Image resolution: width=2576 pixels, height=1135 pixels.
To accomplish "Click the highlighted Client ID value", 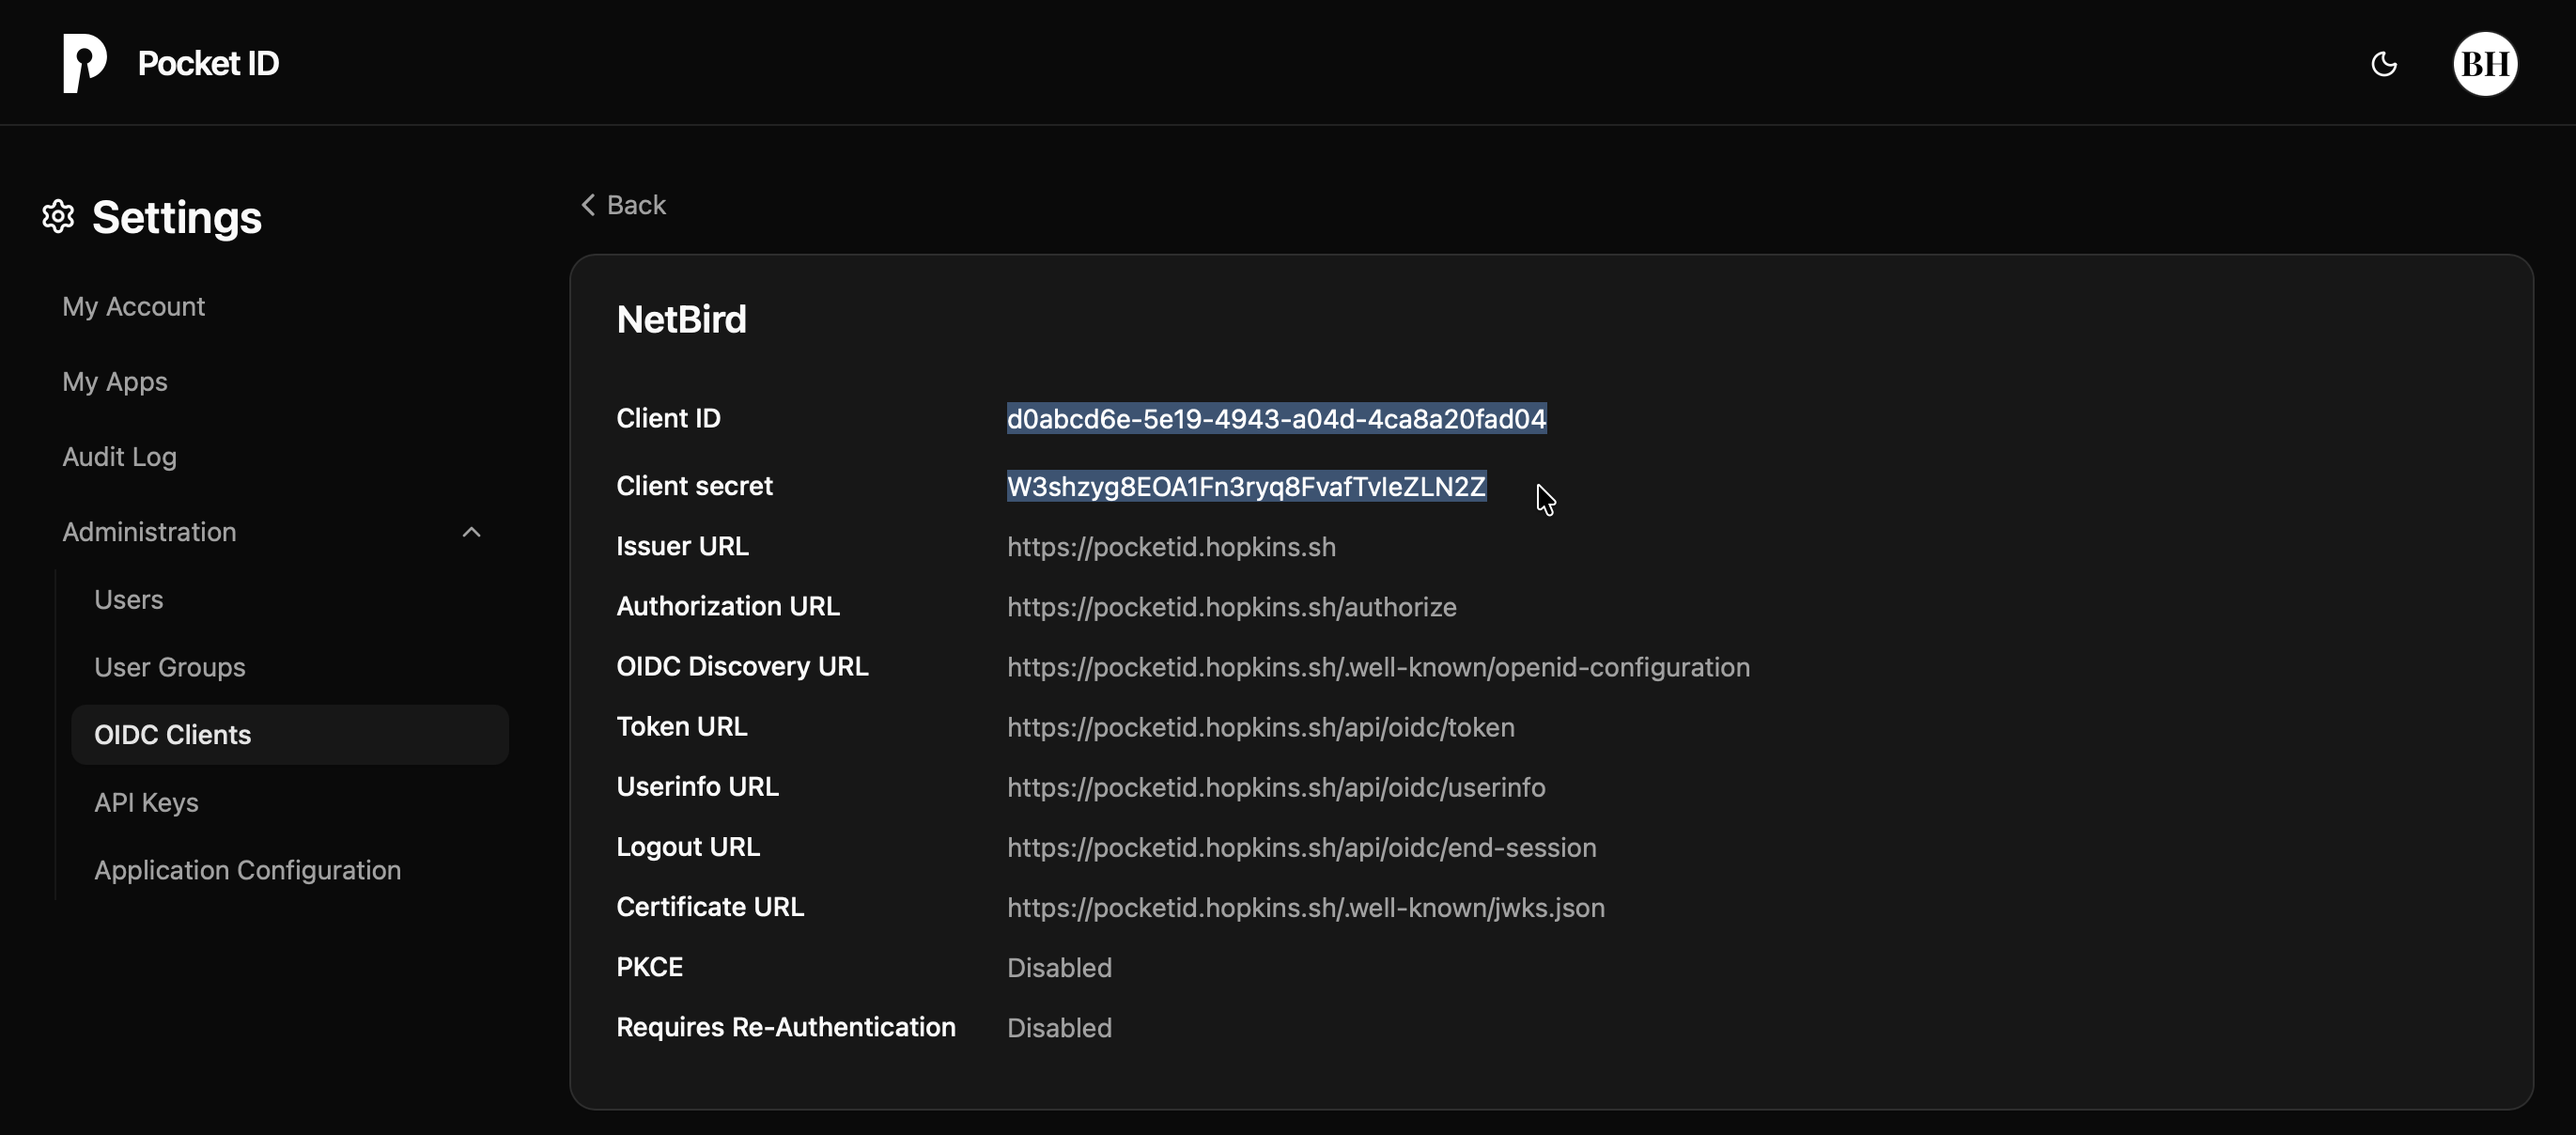I will pyautogui.click(x=1276, y=419).
